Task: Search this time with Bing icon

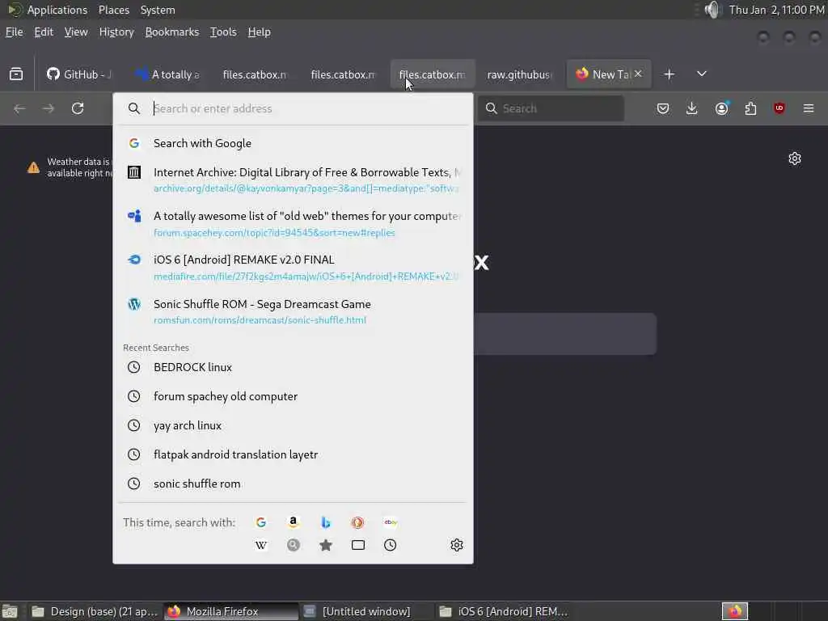Action: 326,522
